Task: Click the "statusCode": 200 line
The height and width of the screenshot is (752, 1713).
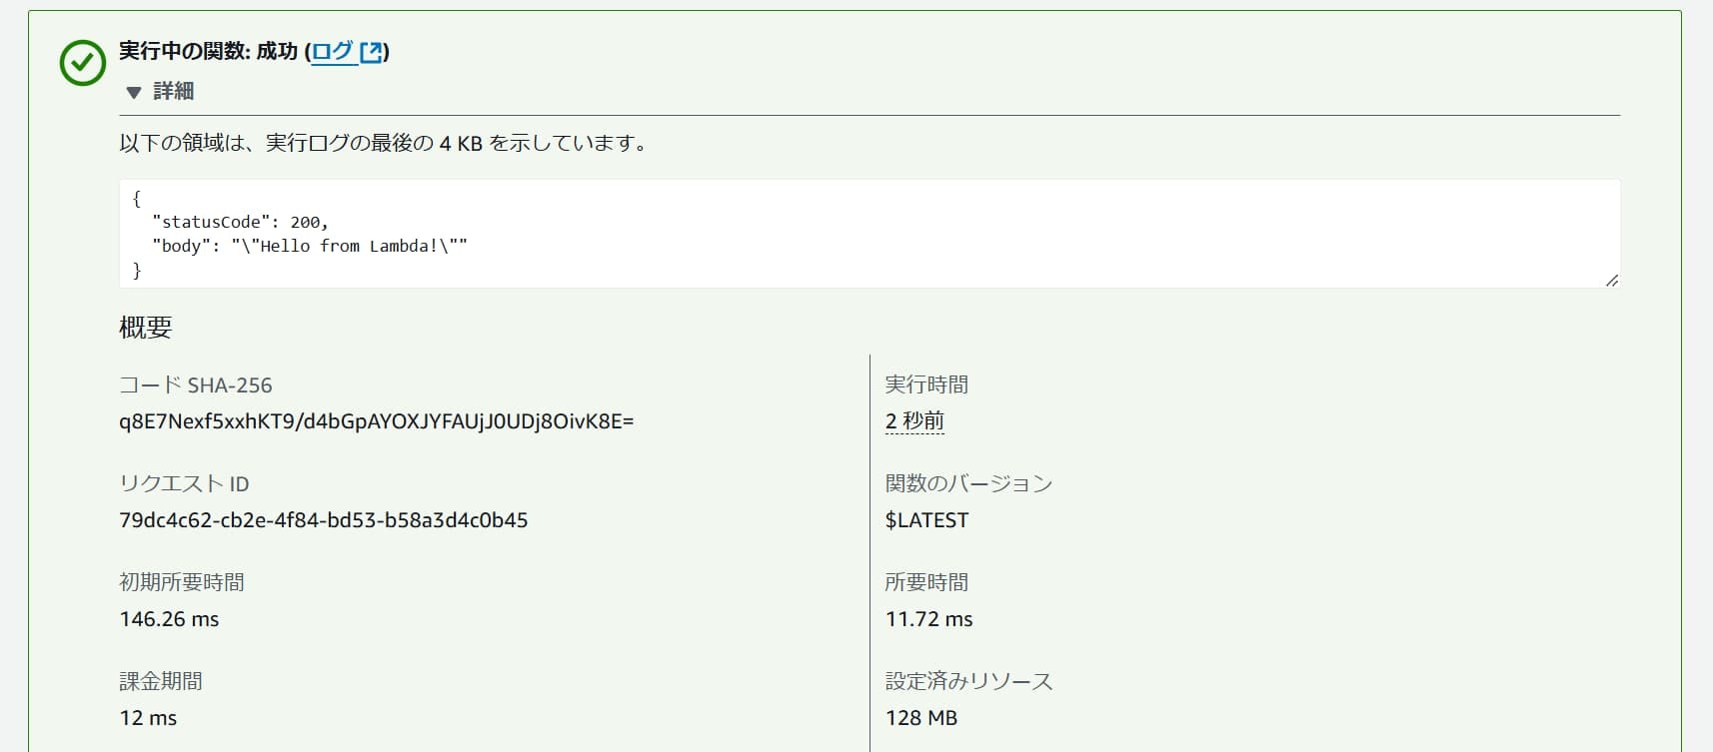Action: point(240,222)
